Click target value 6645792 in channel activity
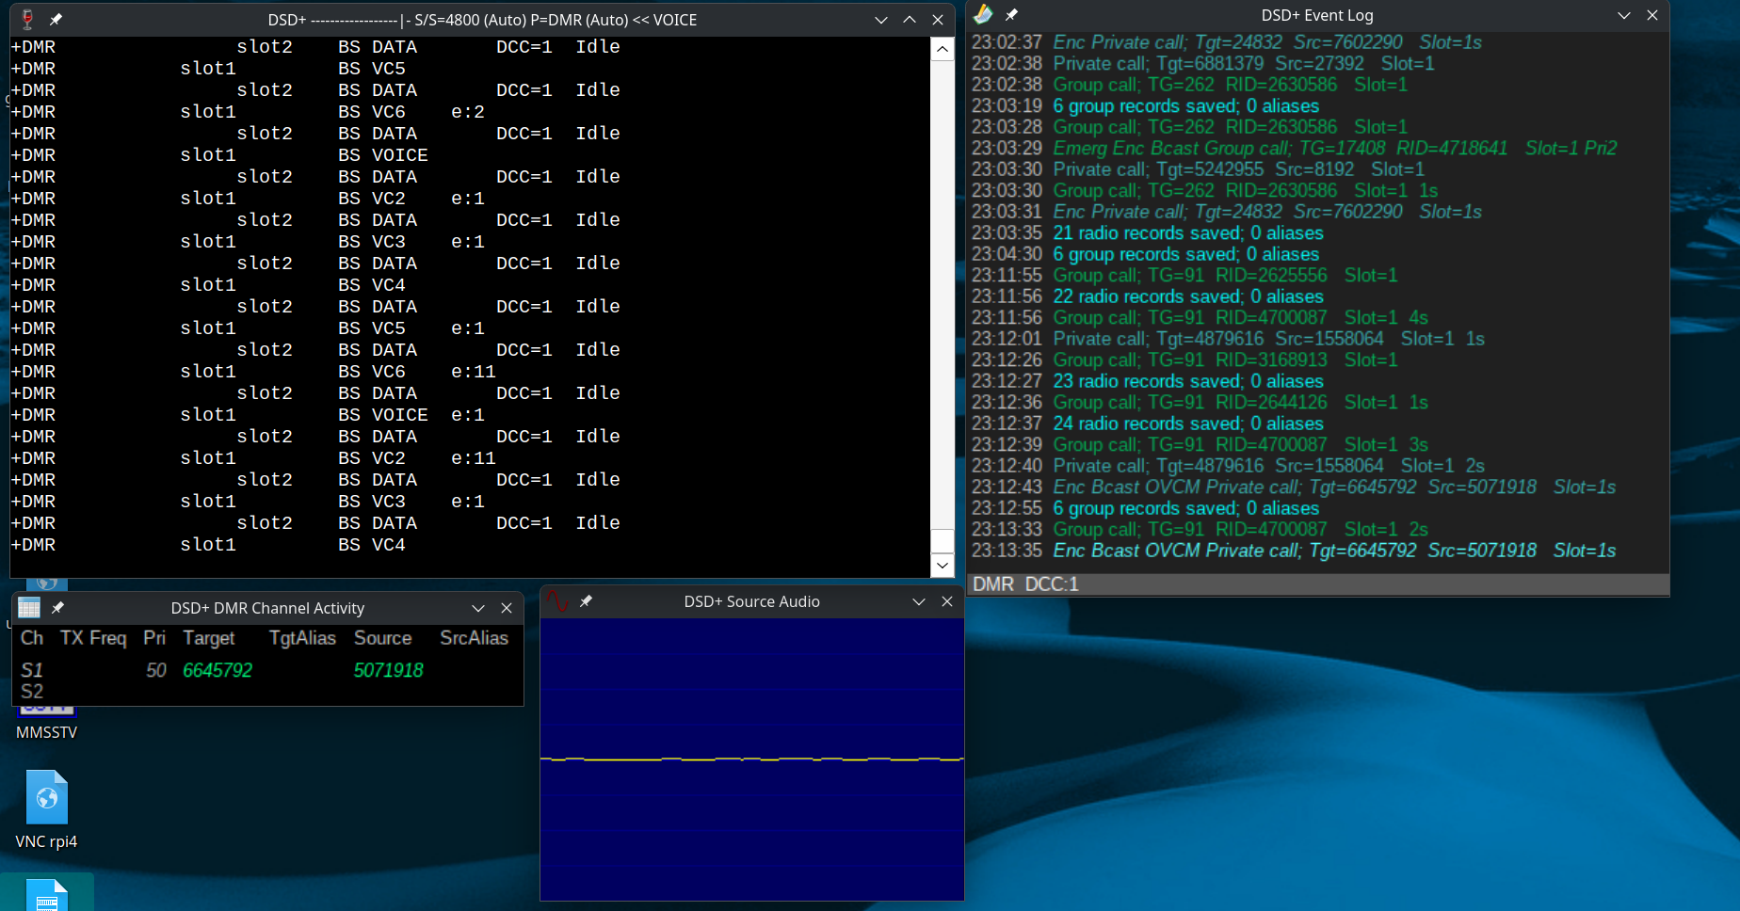The height and width of the screenshot is (911, 1740). 217,670
